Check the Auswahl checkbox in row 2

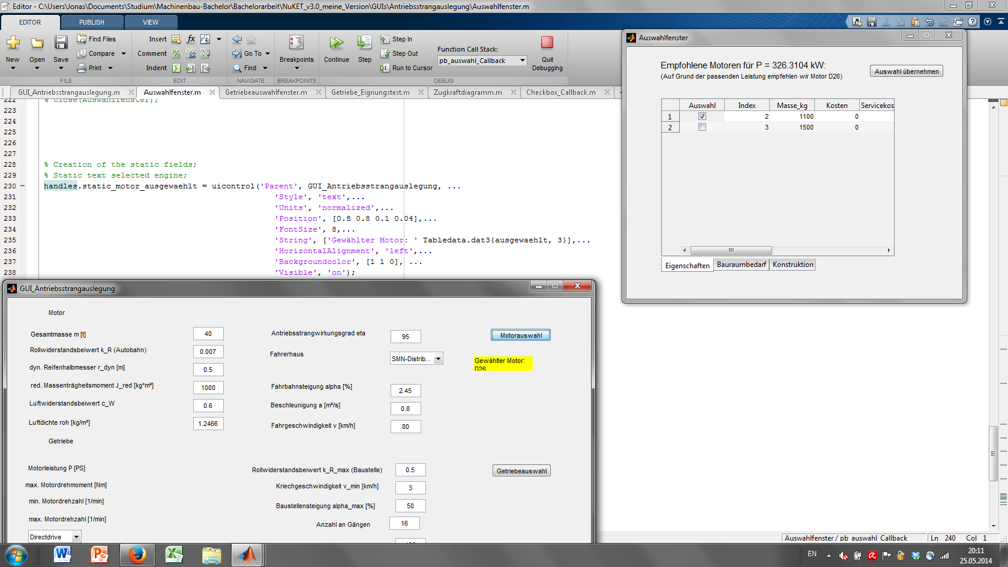tap(702, 127)
